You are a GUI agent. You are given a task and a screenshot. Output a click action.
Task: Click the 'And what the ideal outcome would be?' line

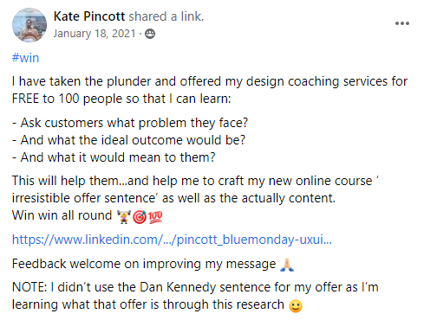point(128,140)
